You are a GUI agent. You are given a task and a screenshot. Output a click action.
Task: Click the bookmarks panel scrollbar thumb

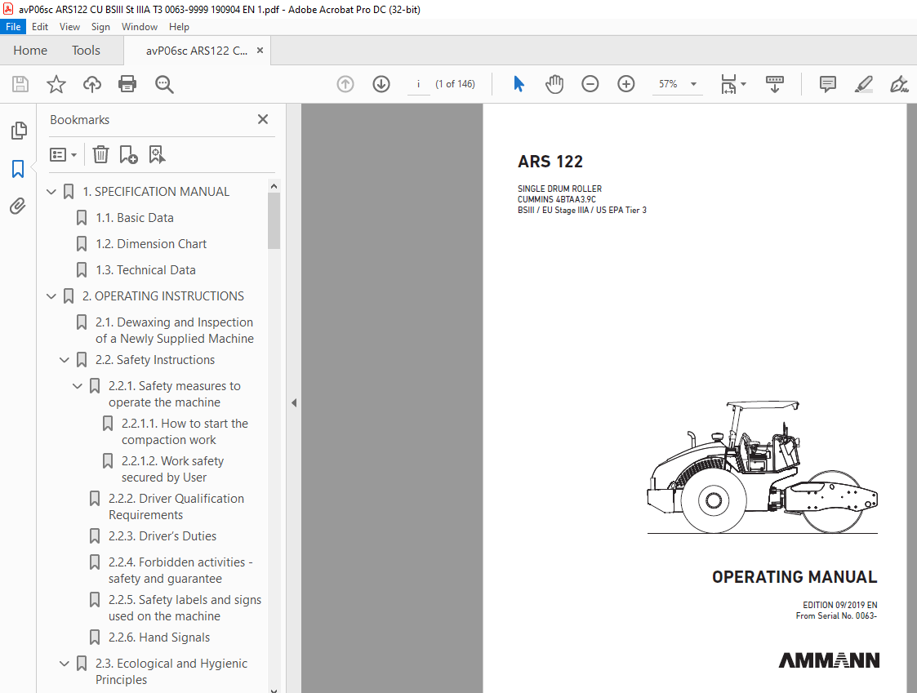(x=274, y=221)
